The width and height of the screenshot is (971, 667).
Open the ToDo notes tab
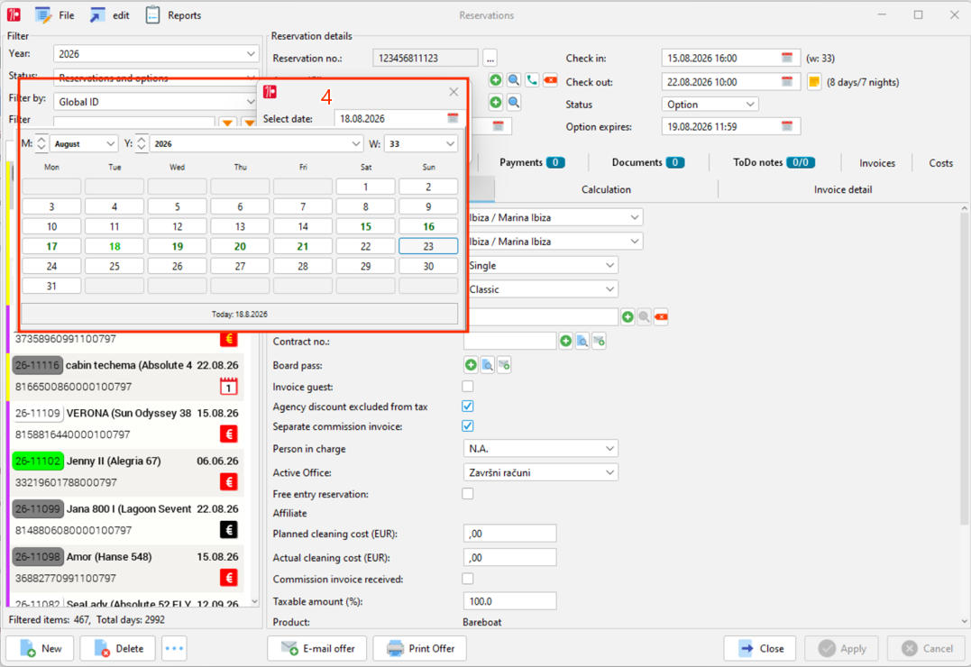pyautogui.click(x=774, y=162)
